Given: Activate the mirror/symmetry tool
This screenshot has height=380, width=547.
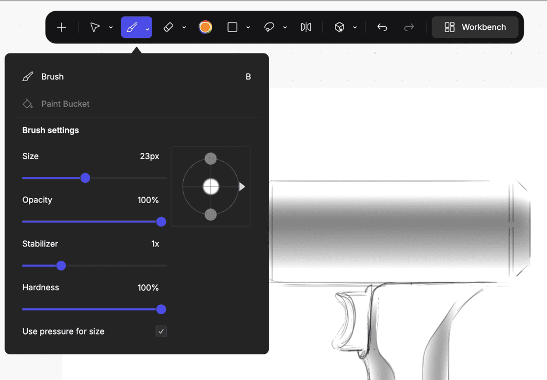Looking at the screenshot, I should (x=306, y=27).
